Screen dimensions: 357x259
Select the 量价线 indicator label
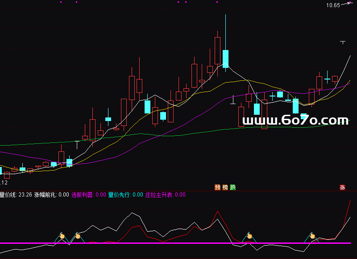pyautogui.click(x=8, y=195)
